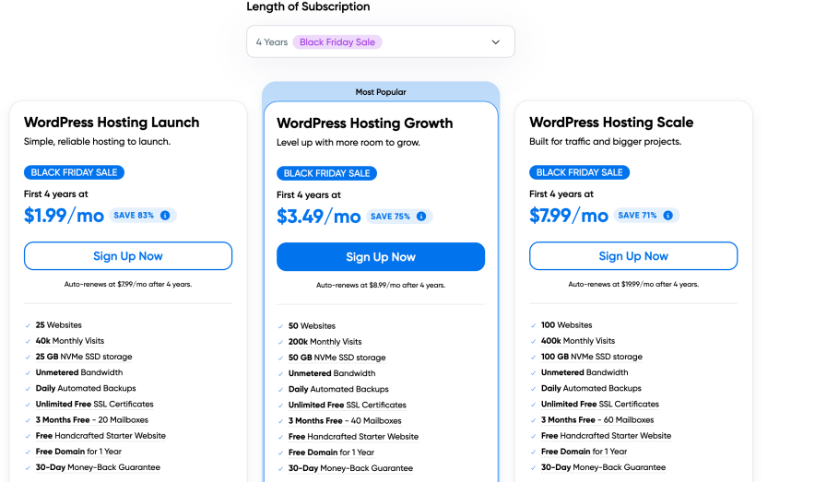
Task: Click the Length of Subscription label
Action: point(308,6)
